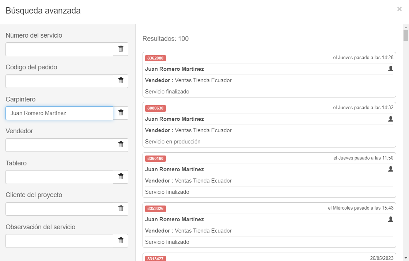Select 'el Jueves pasado a las 14:32' timestamp

point(363,108)
